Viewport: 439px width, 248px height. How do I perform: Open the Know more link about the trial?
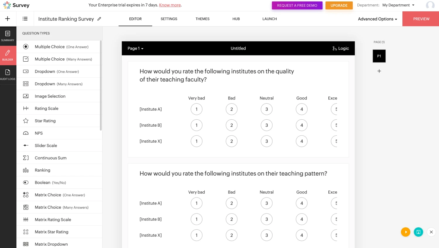[170, 5]
